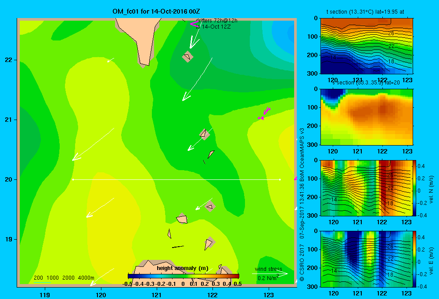
Task: Open the salinity section plot panel
Action: point(367,117)
